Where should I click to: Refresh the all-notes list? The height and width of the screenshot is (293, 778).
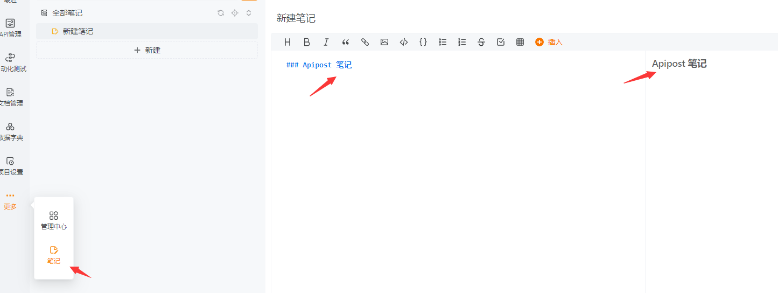221,13
